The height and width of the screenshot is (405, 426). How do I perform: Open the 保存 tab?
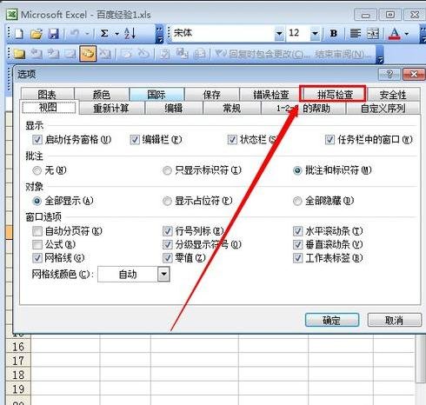pos(211,95)
